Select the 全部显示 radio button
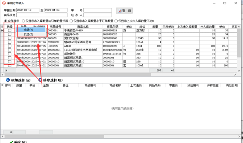Viewport: 243px width, 143px height. (6, 21)
